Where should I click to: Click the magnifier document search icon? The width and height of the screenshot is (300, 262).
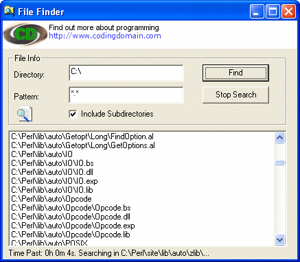(25, 114)
